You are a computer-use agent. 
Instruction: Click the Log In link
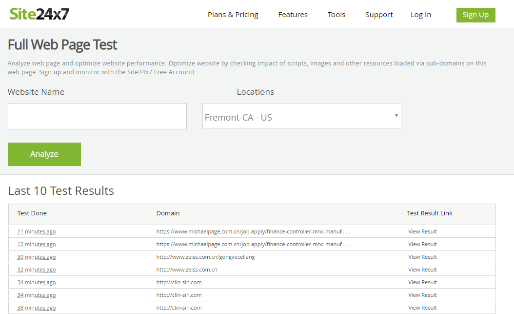[420, 15]
